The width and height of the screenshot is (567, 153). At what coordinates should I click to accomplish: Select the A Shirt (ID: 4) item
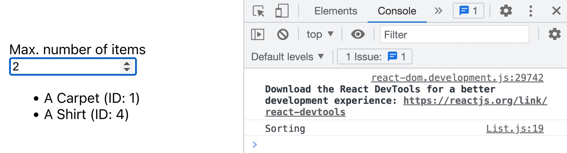(86, 114)
